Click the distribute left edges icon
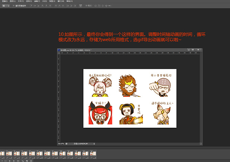The height and width of the screenshot is (162, 230). (67, 6)
